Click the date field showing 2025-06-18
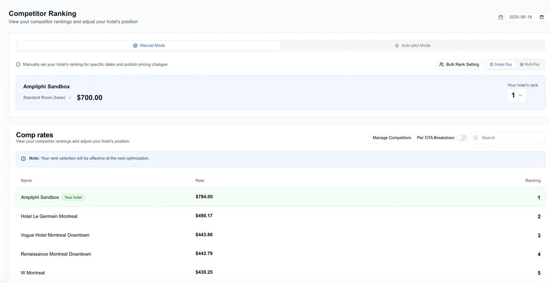 (527, 17)
